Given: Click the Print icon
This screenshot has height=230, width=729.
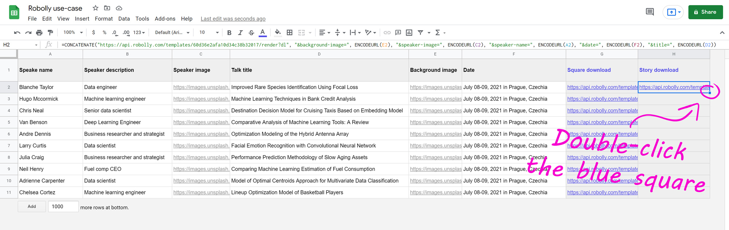Looking at the screenshot, I should (x=39, y=33).
